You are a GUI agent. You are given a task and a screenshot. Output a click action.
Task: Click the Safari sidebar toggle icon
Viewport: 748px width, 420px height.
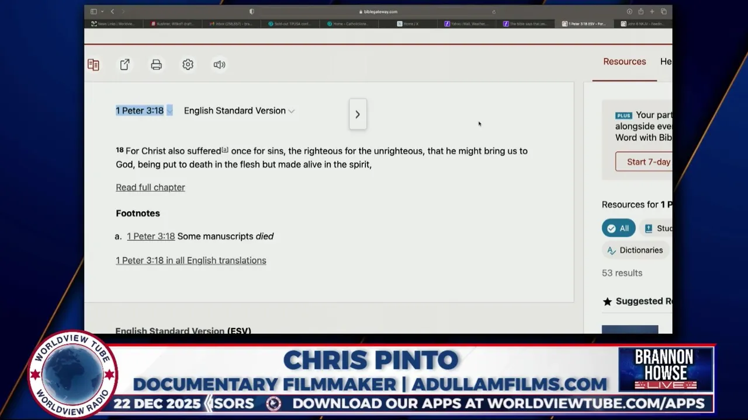click(x=93, y=12)
